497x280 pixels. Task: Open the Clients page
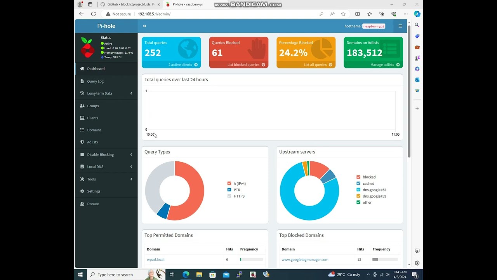[106, 118]
